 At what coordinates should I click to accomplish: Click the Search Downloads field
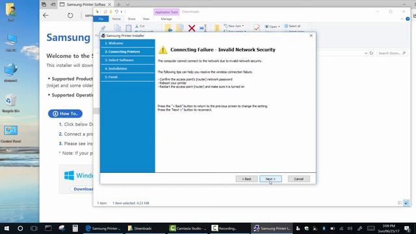coord(392,53)
